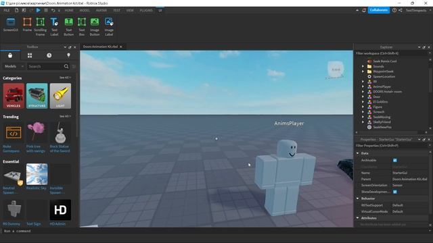Switch to the MODEL ribbon tab
433x243 pixels.
click(x=85, y=10)
